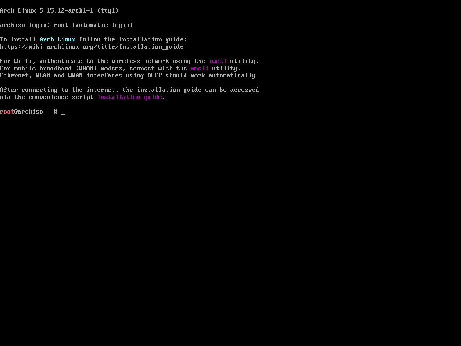The image size is (461, 346).
Task: Click the 'archiso login:' text
Action: click(x=25, y=25)
